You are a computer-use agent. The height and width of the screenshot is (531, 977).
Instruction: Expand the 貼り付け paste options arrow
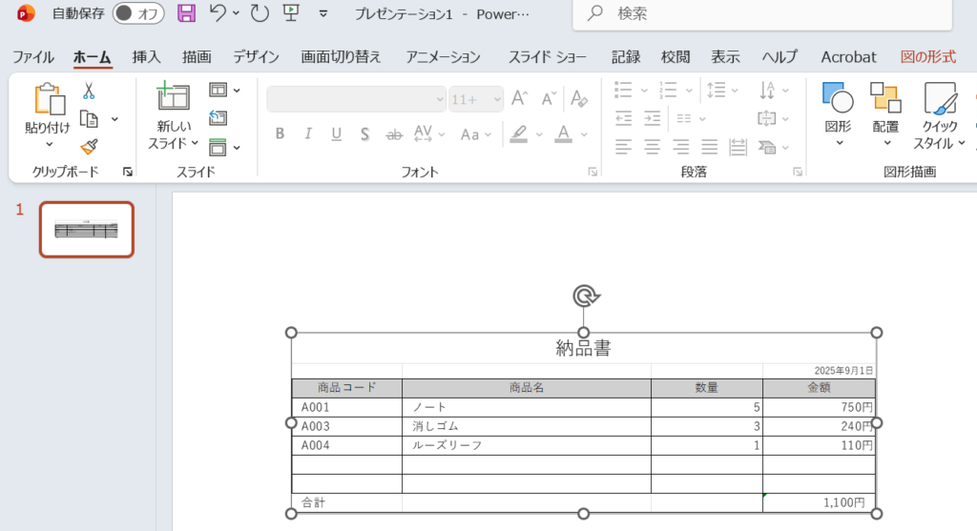coord(50,144)
